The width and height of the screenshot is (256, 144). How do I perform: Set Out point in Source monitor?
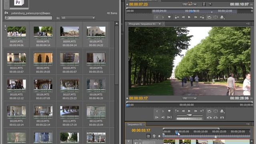point(163,17)
